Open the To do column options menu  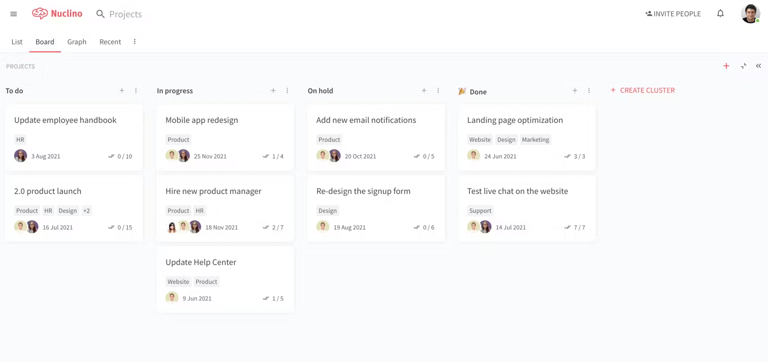[136, 90]
